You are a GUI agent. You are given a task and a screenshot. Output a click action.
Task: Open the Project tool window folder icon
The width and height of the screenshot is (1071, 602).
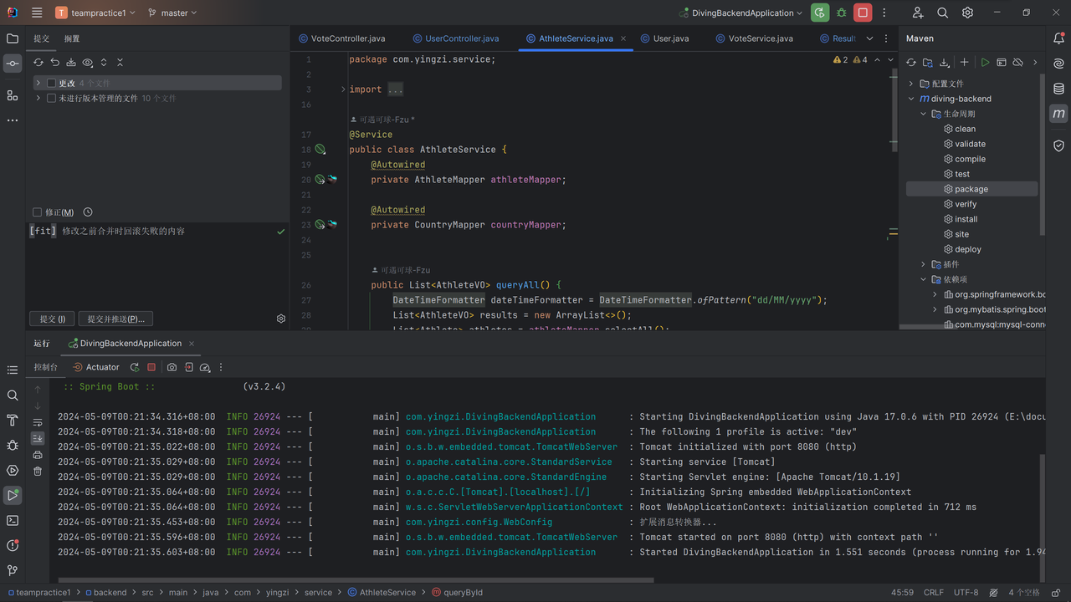(x=13, y=38)
